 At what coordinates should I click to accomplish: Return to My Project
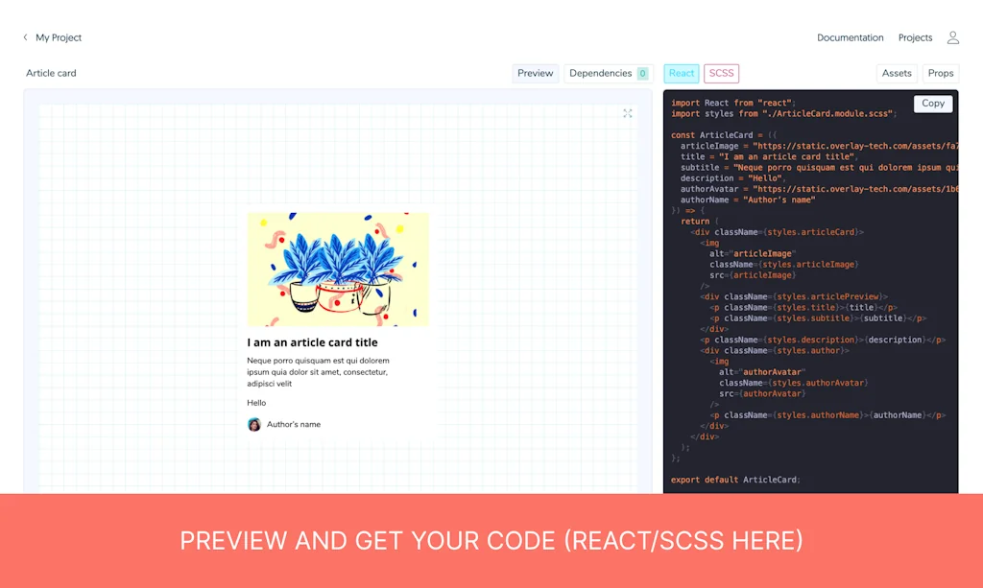59,38
